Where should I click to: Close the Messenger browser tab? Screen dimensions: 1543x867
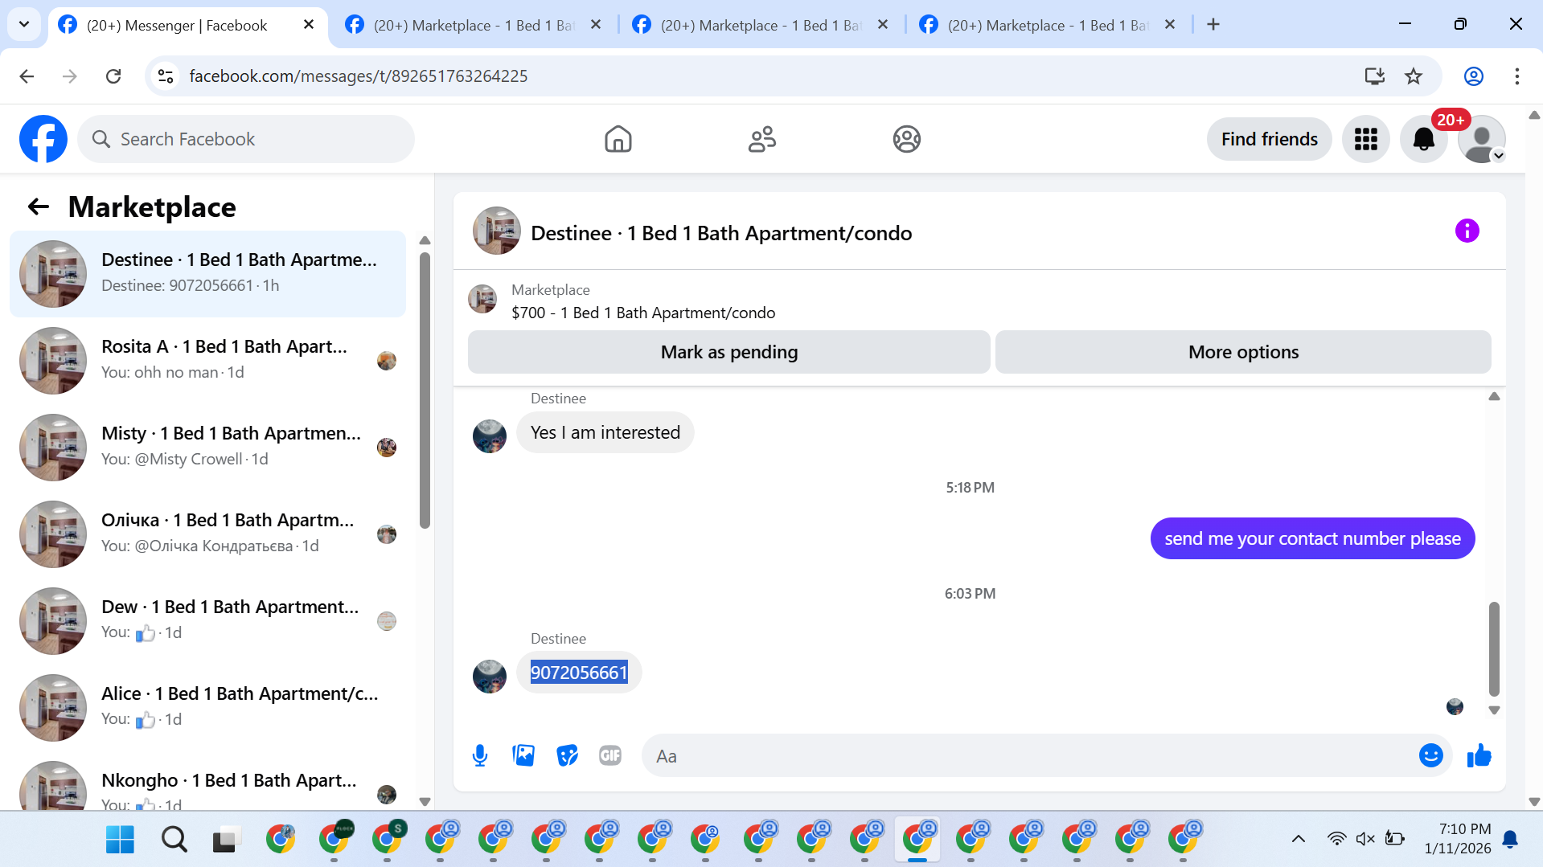tap(309, 25)
